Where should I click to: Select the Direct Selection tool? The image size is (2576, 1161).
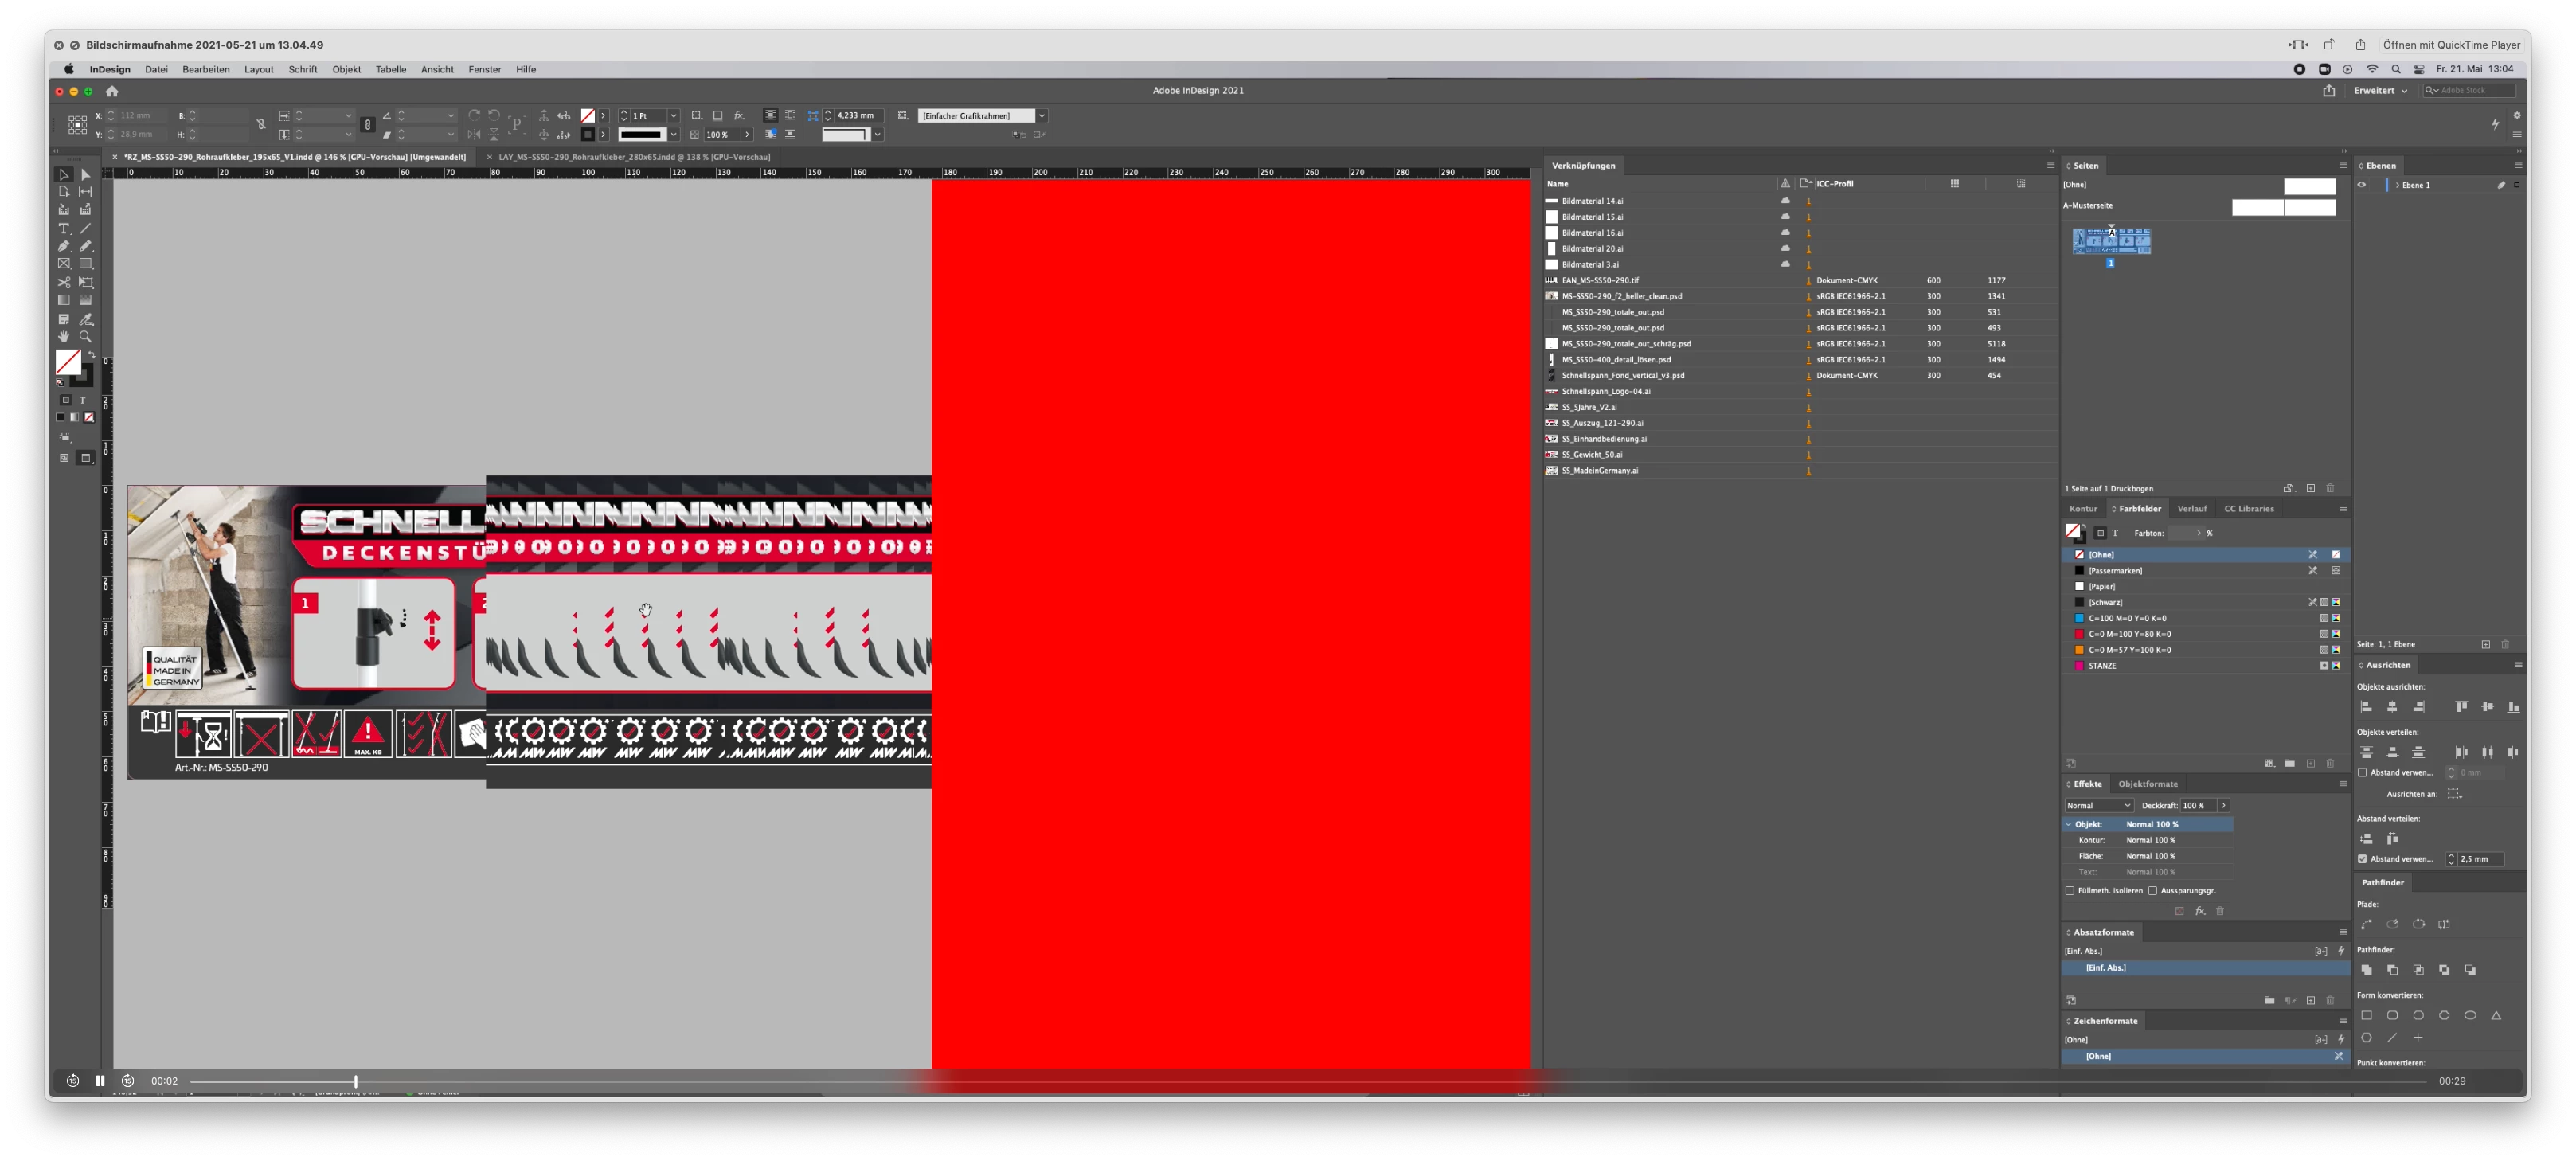[x=86, y=175]
